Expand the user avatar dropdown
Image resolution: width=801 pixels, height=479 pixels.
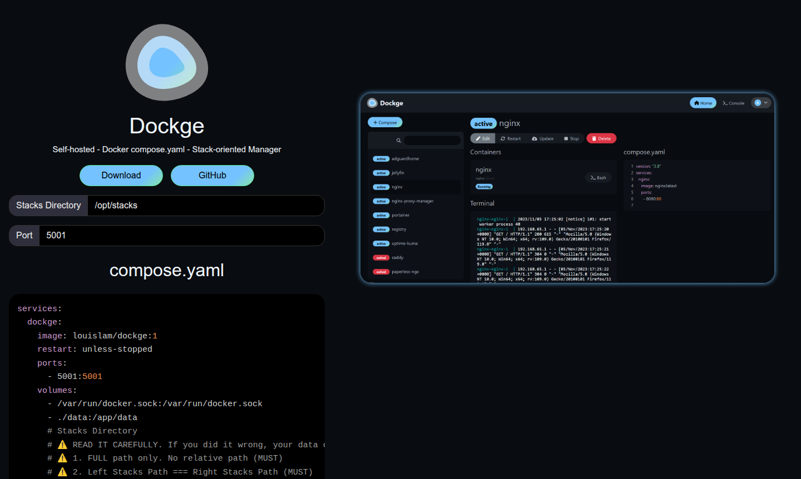tap(761, 103)
